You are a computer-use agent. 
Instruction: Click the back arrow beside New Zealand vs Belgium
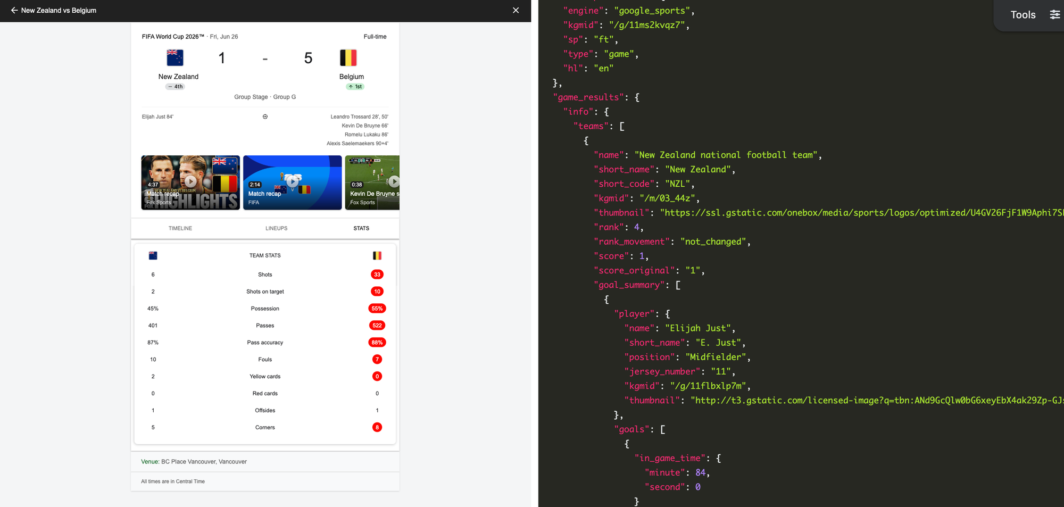(14, 10)
